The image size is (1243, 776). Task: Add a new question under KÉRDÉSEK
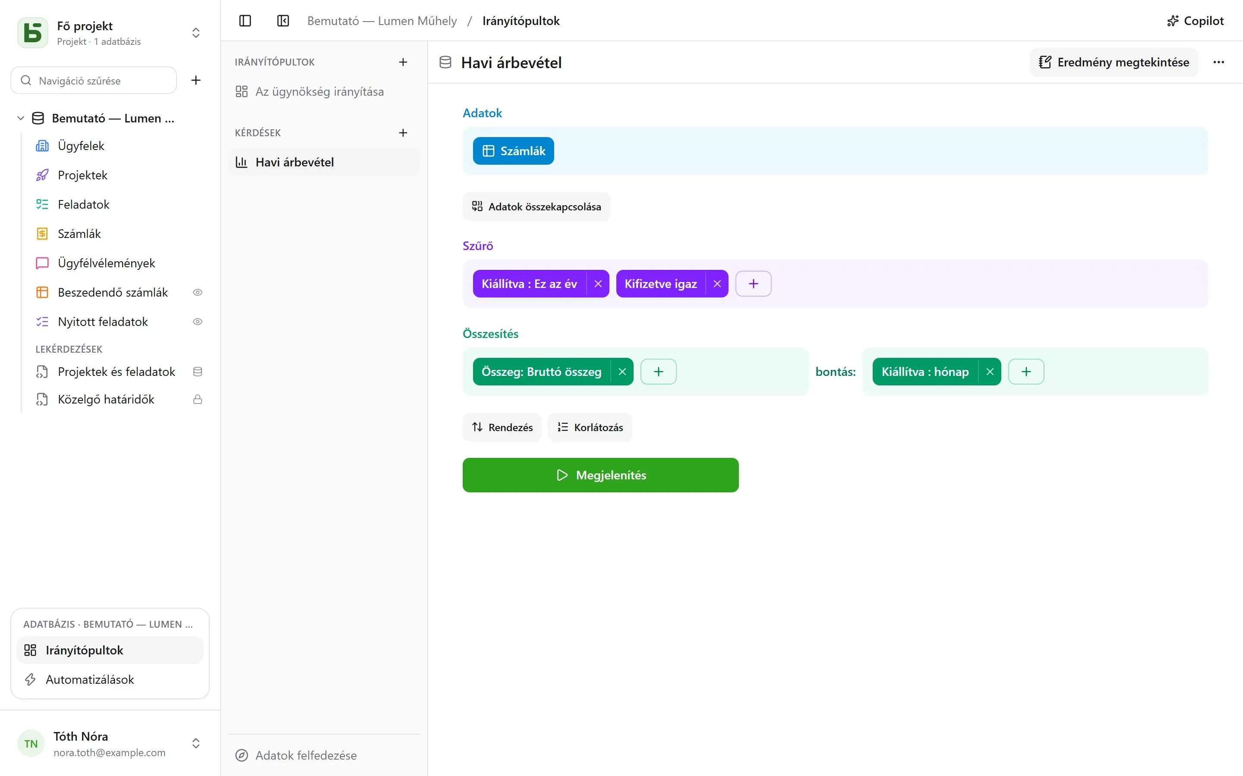click(x=403, y=133)
